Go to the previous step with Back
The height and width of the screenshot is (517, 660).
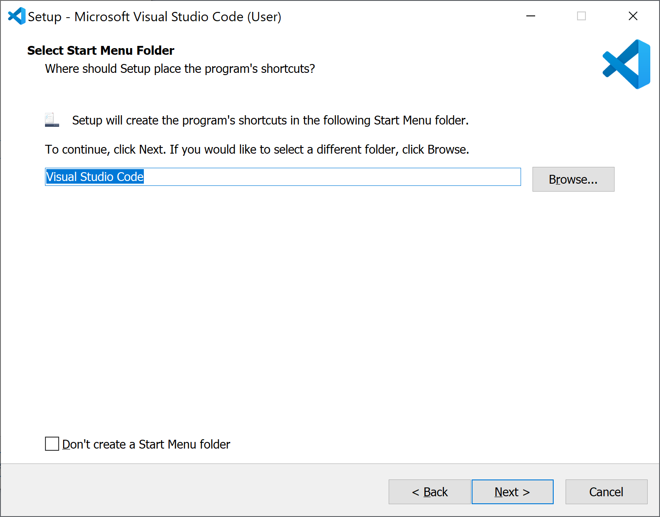click(x=429, y=492)
